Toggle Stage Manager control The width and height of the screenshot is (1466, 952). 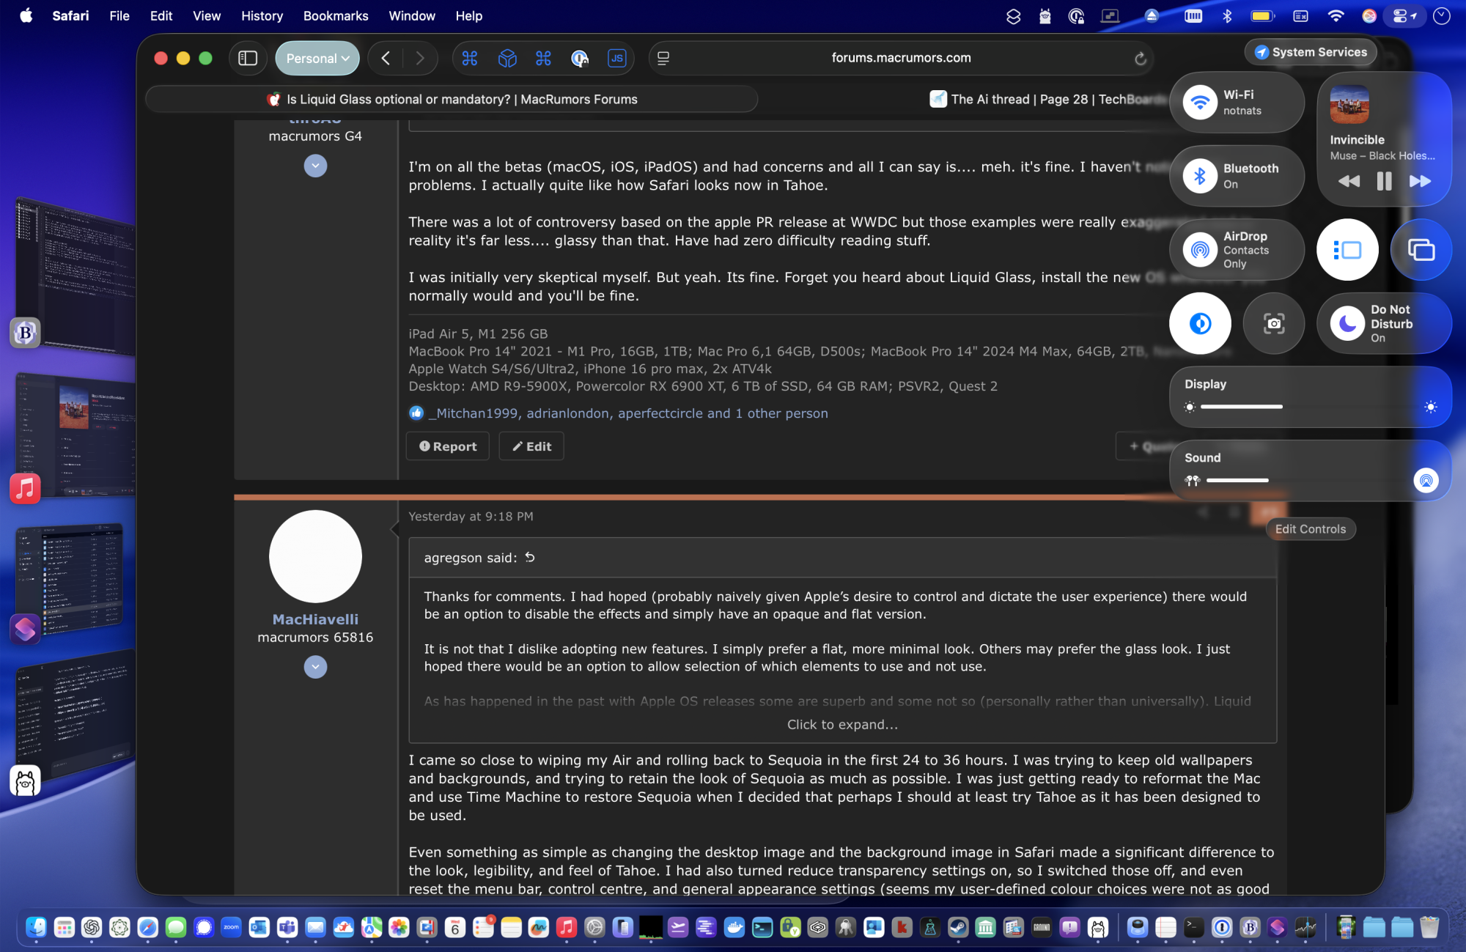point(1347,250)
